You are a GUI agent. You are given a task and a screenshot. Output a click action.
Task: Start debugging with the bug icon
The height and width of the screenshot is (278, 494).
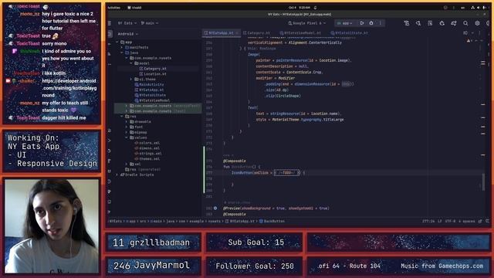(x=371, y=23)
